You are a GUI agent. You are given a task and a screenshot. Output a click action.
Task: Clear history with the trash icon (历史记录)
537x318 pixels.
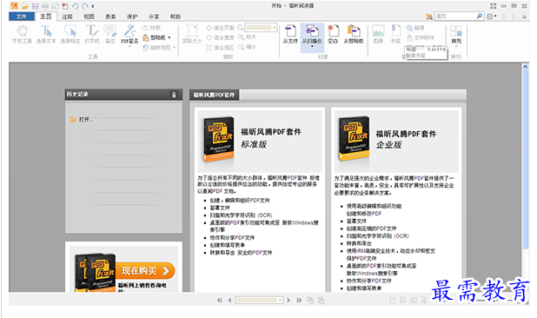[x=174, y=95]
